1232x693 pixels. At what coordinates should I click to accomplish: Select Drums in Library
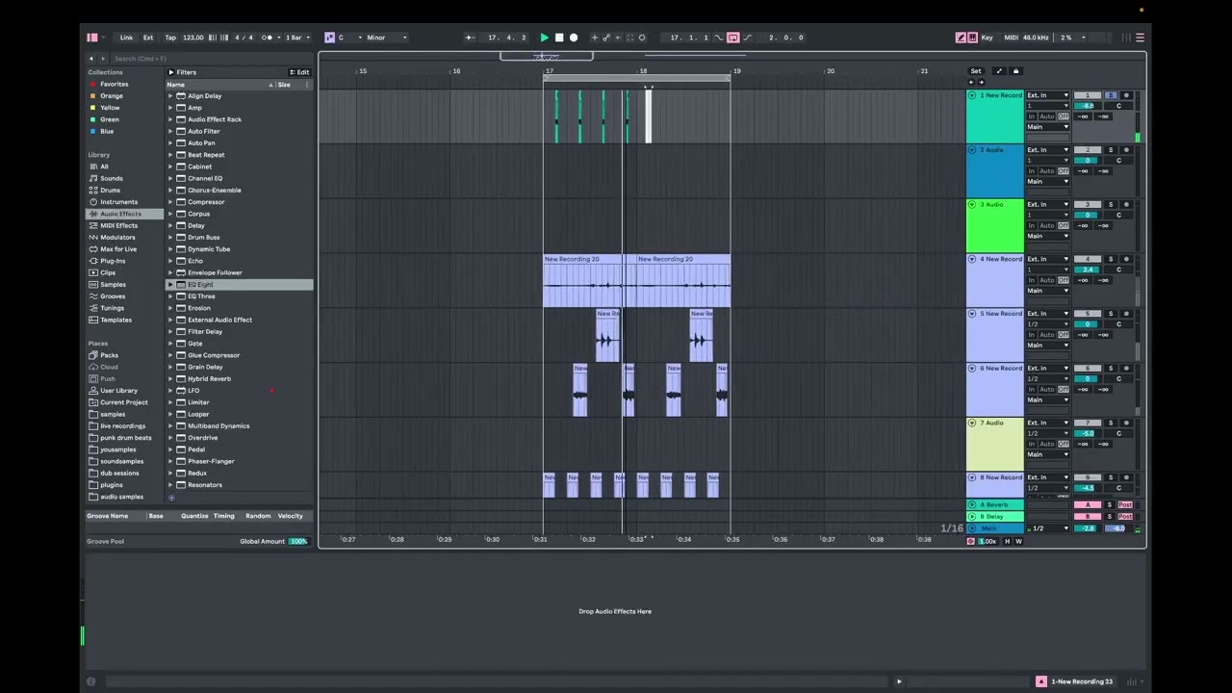pyautogui.click(x=111, y=190)
